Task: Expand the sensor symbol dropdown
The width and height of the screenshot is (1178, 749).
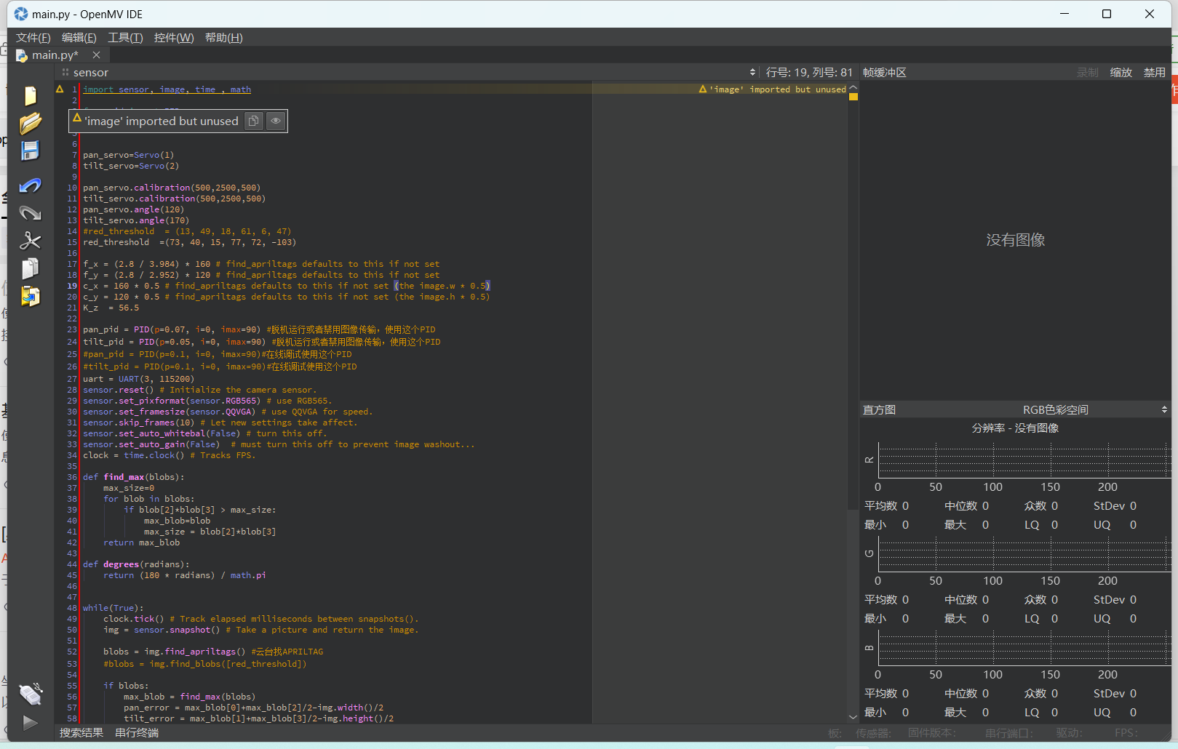Action: tap(407, 72)
